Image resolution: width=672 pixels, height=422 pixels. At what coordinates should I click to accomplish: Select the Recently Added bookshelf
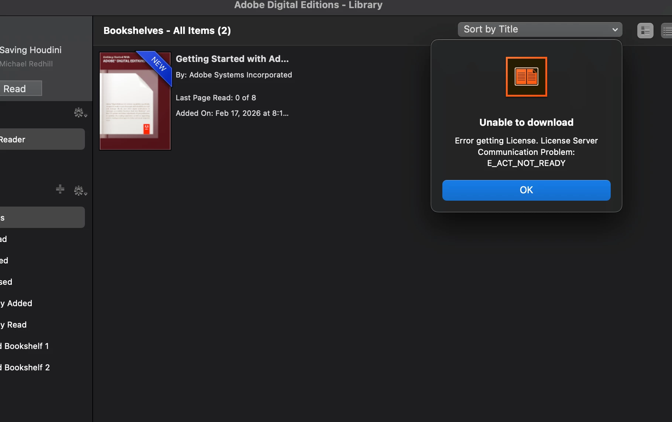pyautogui.click(x=16, y=303)
